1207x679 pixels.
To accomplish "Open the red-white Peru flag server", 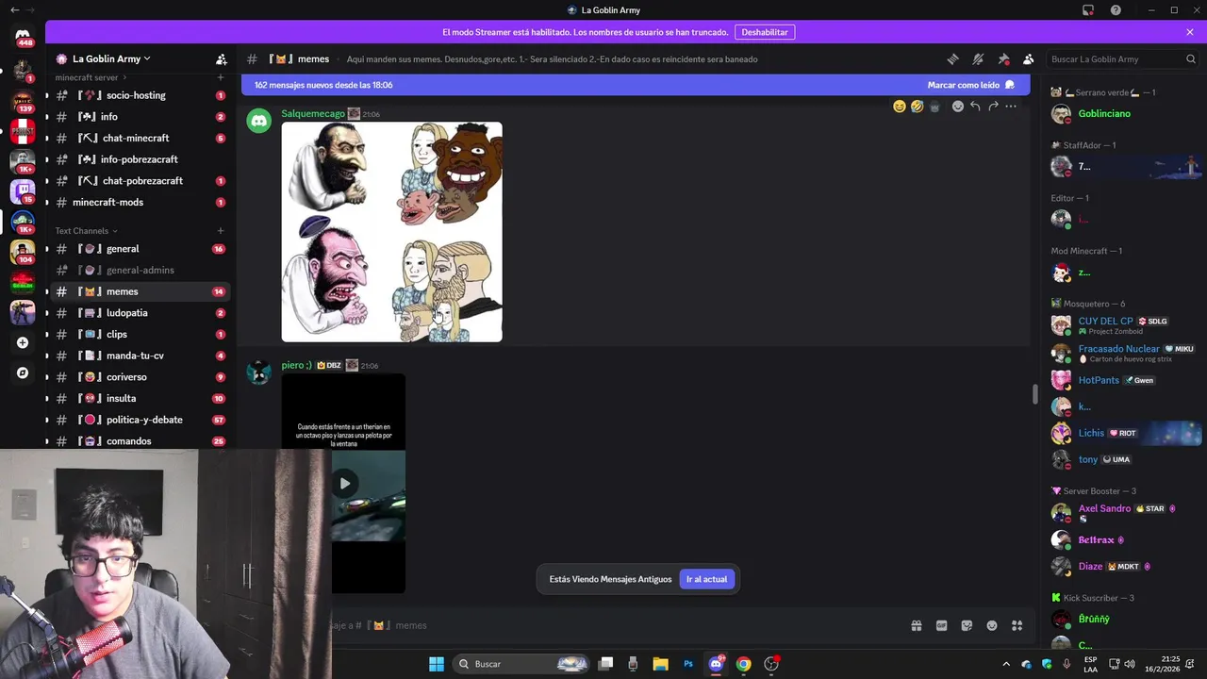I will pyautogui.click(x=23, y=131).
